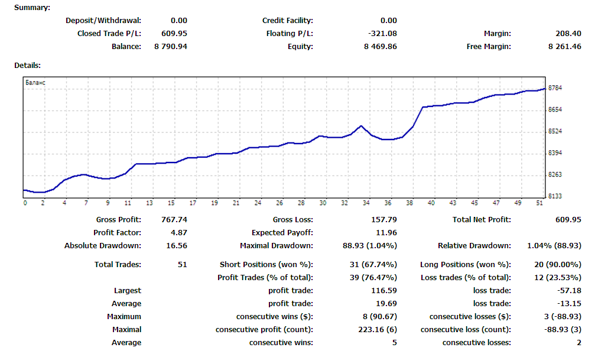Click the Margin value 208.40
Image resolution: width=595 pixels, height=354 pixels.
(568, 33)
